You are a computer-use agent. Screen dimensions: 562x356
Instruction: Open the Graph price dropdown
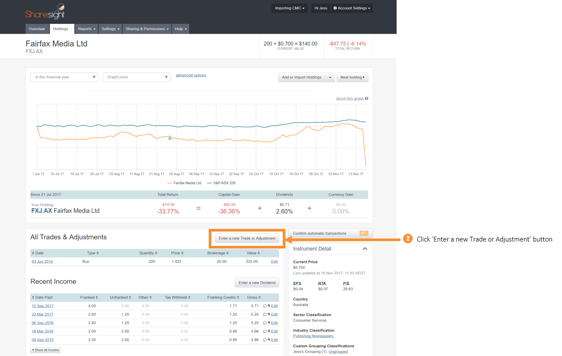[x=136, y=77]
